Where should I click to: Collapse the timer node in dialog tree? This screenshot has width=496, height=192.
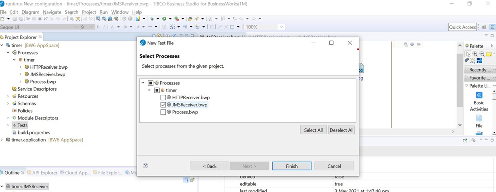tap(149, 90)
